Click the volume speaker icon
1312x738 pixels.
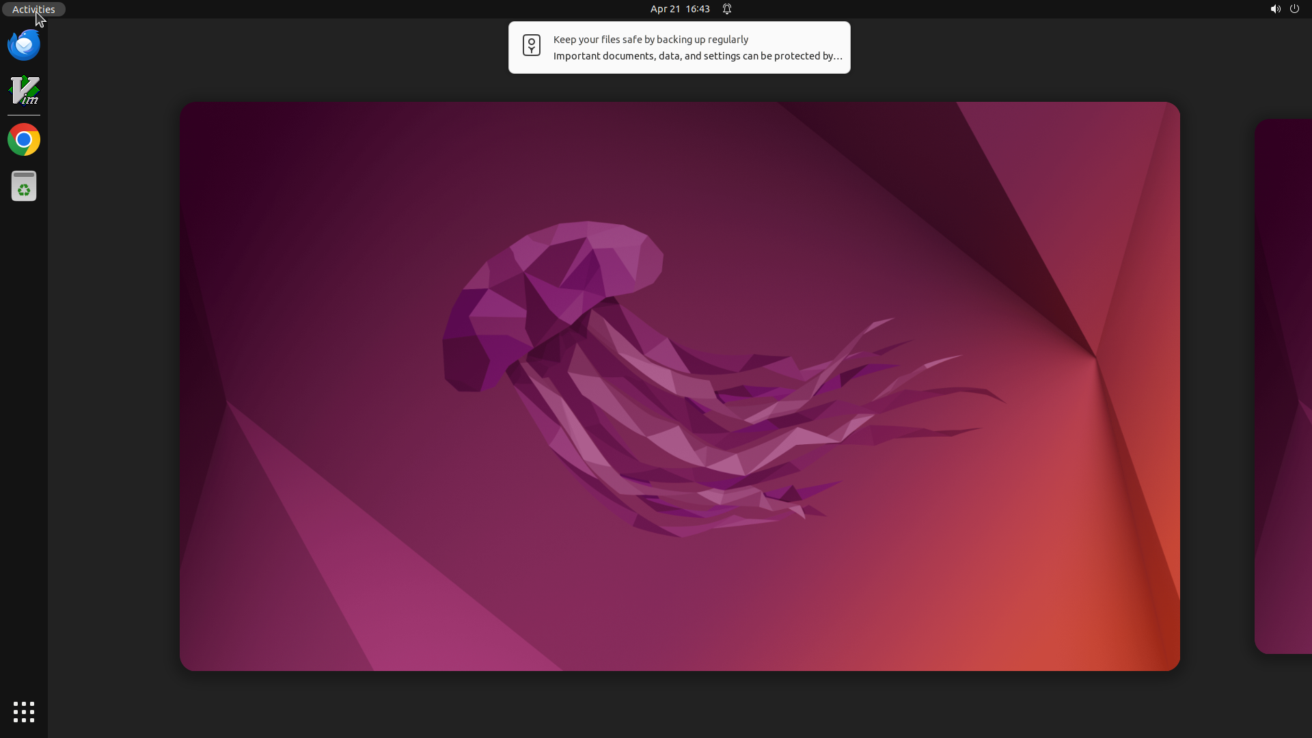click(1275, 9)
